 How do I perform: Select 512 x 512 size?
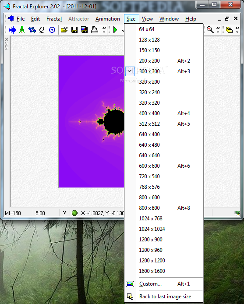tap(164, 124)
